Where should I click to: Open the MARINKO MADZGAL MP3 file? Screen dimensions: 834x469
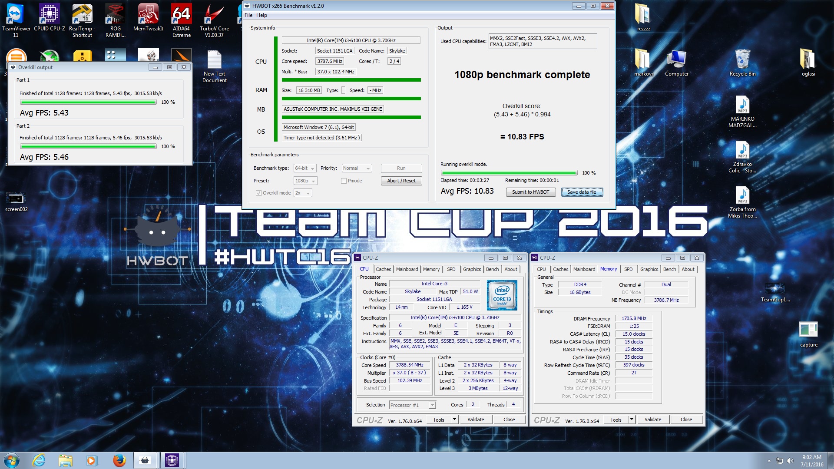tap(742, 112)
